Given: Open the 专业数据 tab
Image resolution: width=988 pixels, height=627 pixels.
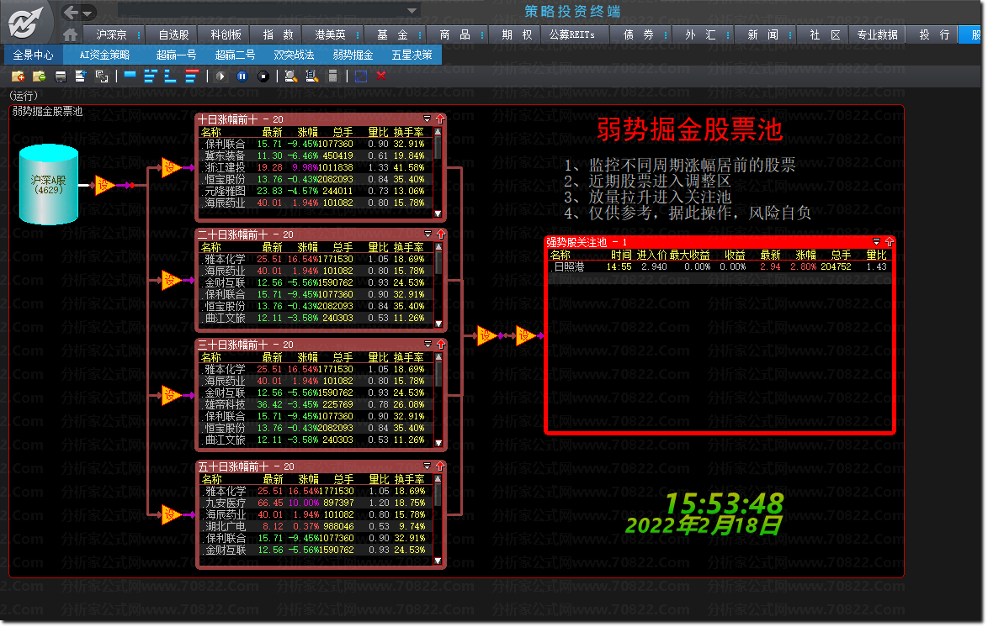Looking at the screenshot, I should coord(877,35).
